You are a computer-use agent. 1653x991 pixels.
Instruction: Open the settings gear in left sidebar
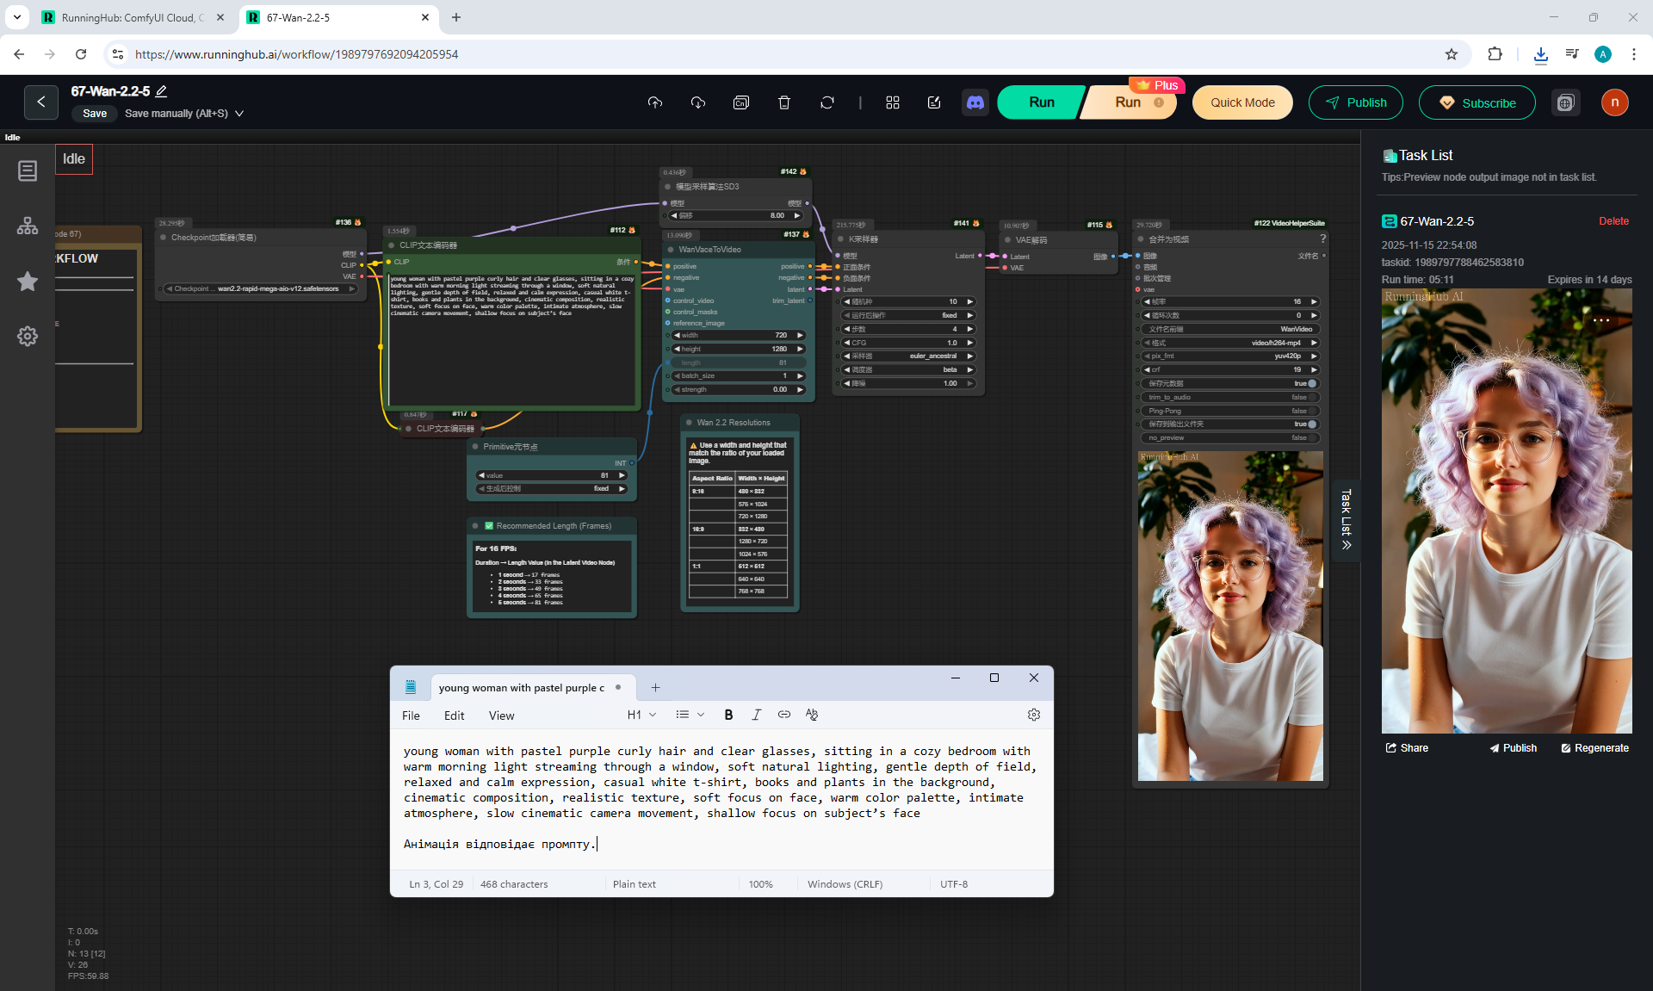(x=28, y=336)
